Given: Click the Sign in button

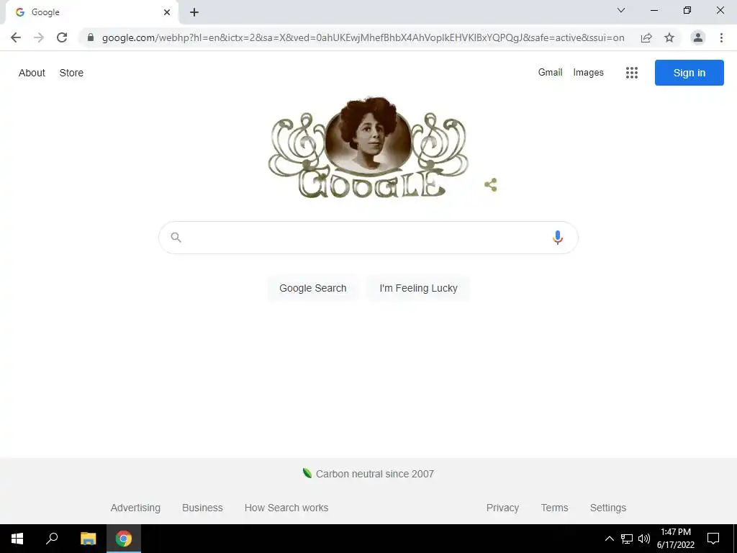Looking at the screenshot, I should 689,73.
